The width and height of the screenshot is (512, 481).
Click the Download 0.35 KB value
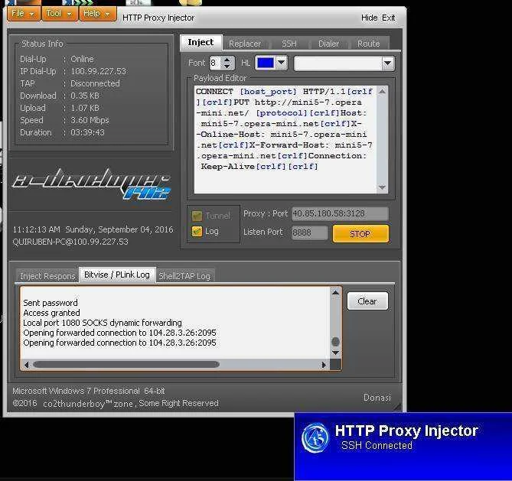click(85, 96)
